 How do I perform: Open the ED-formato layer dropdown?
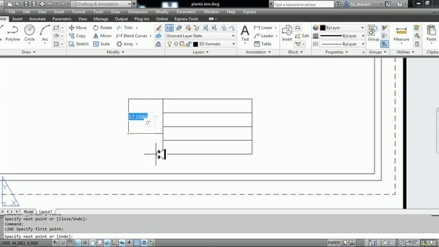pos(233,44)
